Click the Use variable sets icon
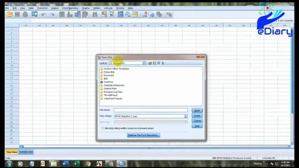The image size is (299, 168). (x=151, y=14)
